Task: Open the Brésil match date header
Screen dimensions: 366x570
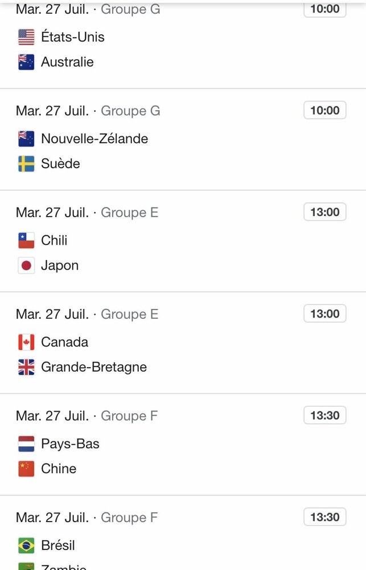Action: tap(87, 518)
